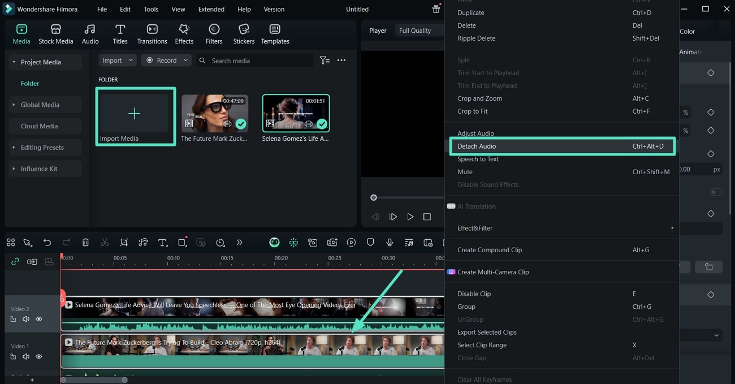Click the delete trash icon in timeline toolbar

(85, 243)
